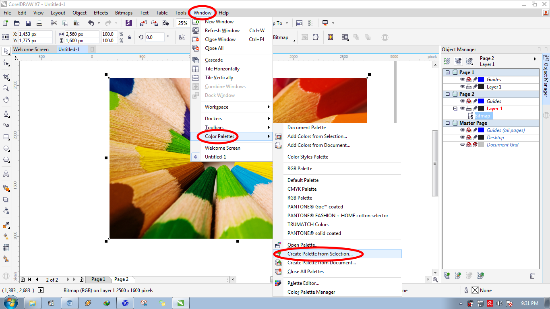Image resolution: width=550 pixels, height=309 pixels.
Task: Select the Text tool
Action: pyautogui.click(x=6, y=174)
